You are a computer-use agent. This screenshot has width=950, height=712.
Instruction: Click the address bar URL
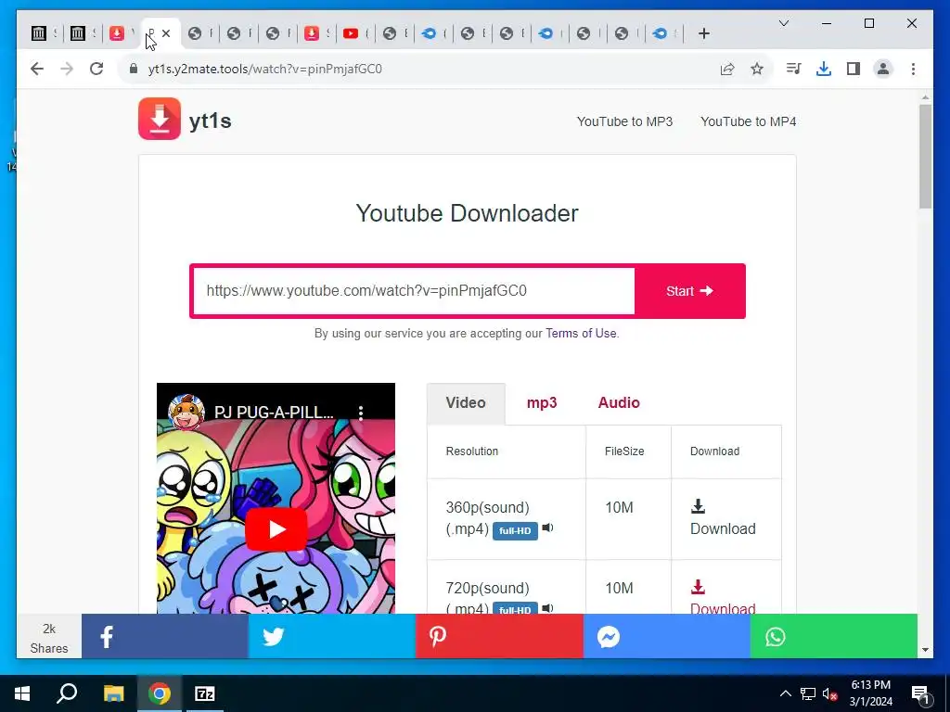tap(264, 69)
